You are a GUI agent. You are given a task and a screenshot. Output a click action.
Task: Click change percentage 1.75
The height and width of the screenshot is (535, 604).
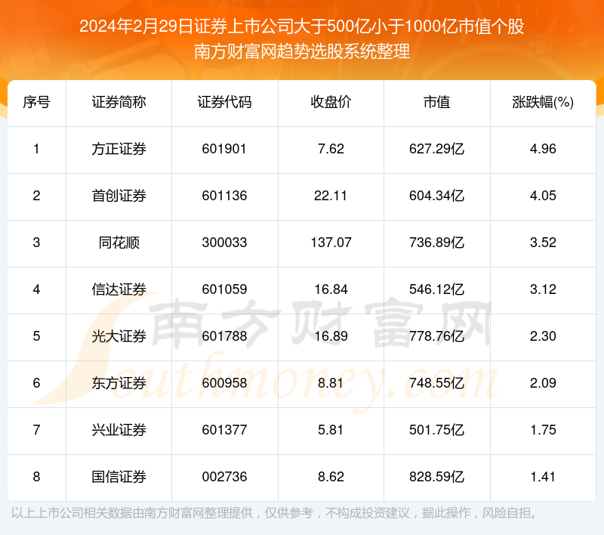tap(543, 430)
